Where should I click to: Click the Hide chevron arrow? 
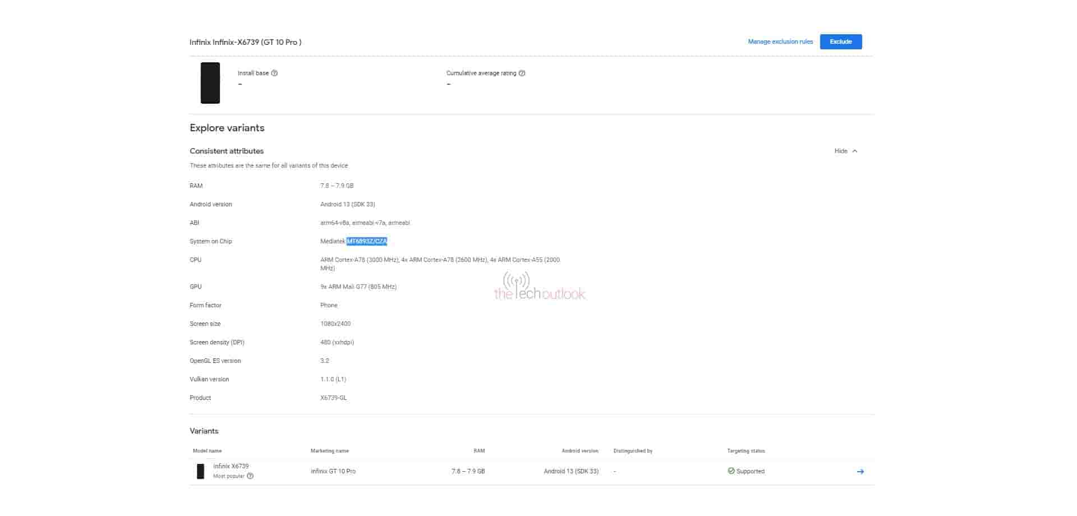(855, 150)
